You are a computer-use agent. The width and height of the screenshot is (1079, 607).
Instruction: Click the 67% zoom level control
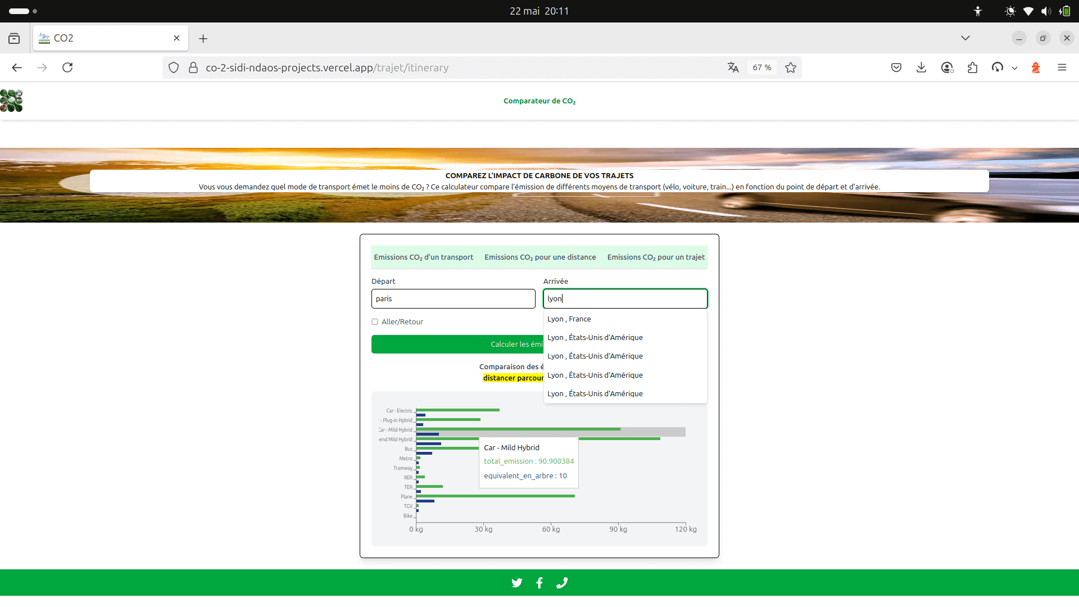(x=761, y=67)
